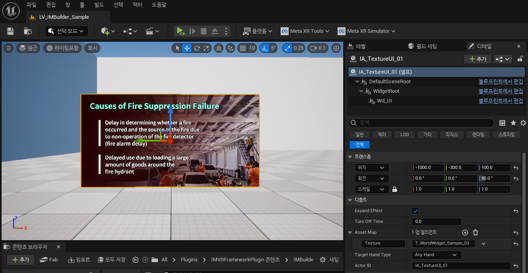Collapse the WidgetRoot component tree item
The width and height of the screenshot is (528, 273).
click(361, 91)
